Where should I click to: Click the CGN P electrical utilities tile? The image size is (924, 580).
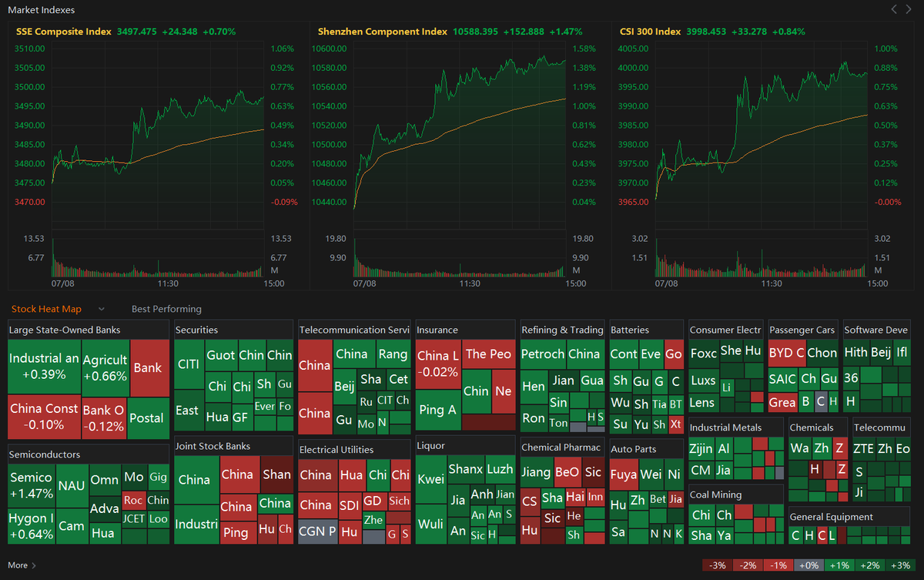point(317,531)
